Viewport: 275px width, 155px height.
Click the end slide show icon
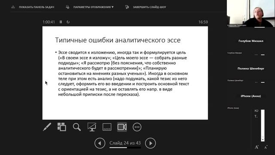coord(127,7)
